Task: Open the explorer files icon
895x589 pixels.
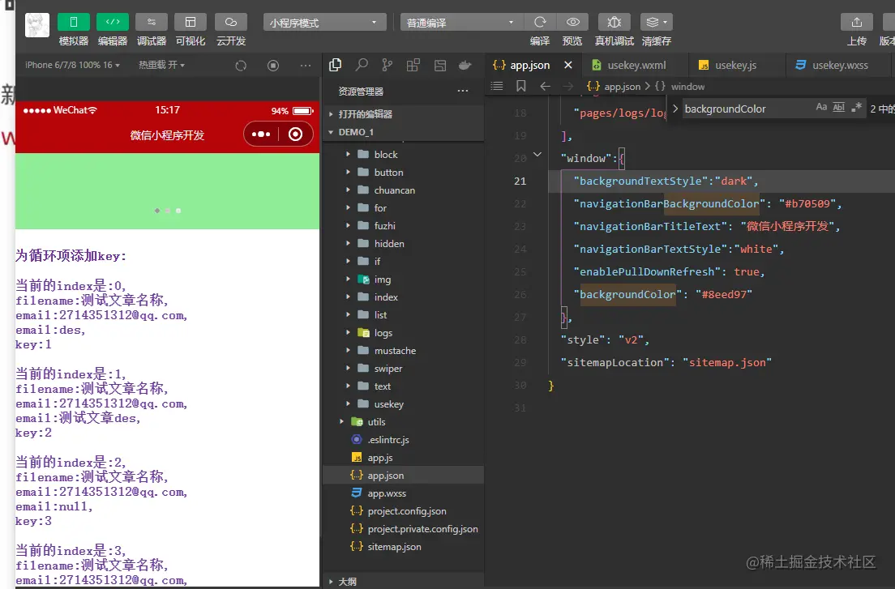Action: [336, 65]
